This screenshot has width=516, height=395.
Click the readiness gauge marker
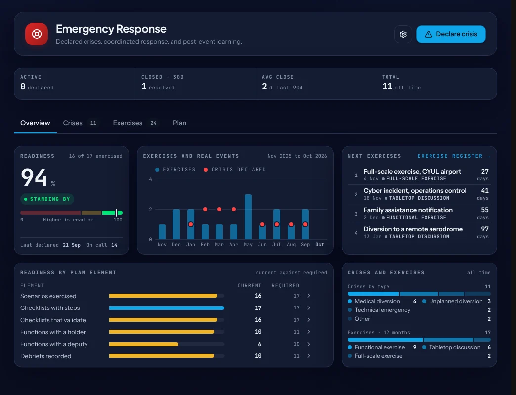116,212
